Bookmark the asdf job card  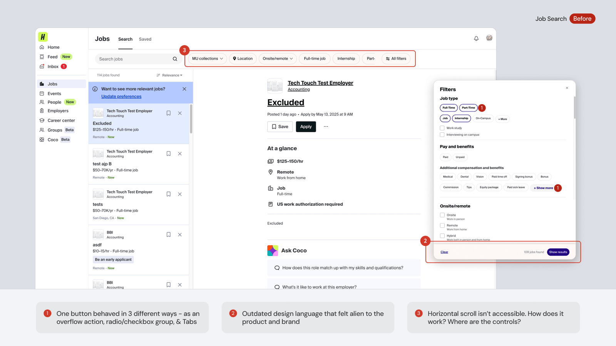point(169,235)
